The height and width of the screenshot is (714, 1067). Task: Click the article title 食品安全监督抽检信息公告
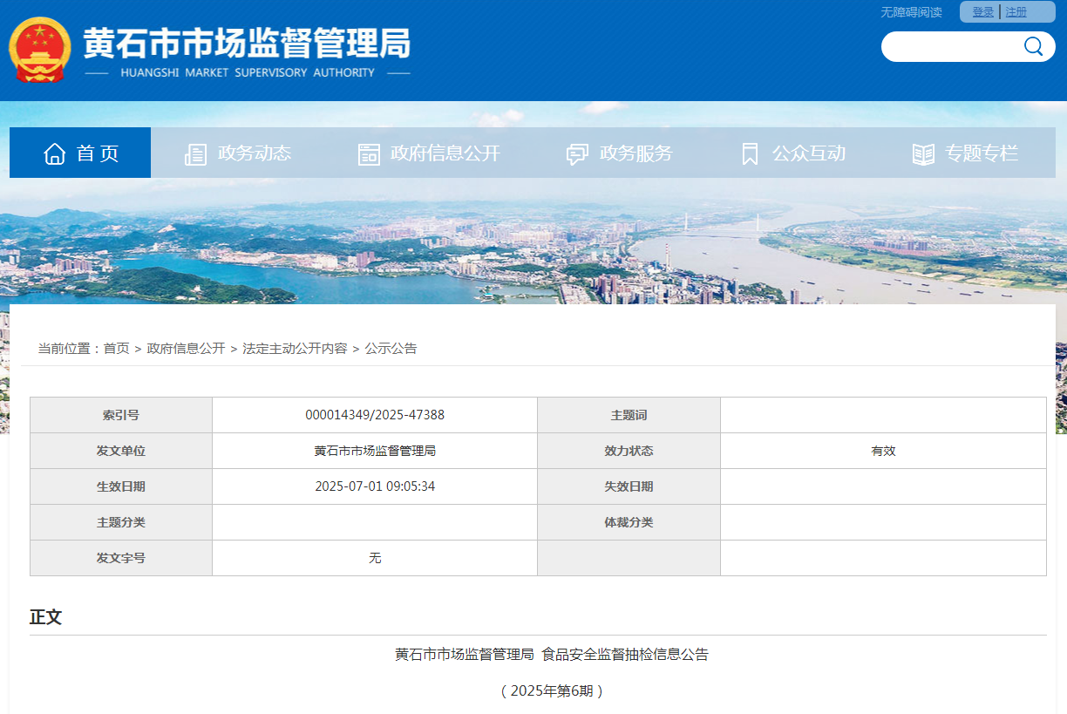(x=625, y=654)
